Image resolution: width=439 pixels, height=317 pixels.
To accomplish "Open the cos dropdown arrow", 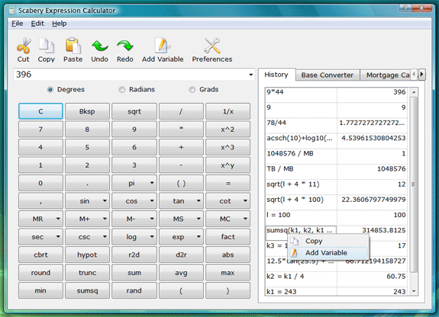I will (x=152, y=201).
